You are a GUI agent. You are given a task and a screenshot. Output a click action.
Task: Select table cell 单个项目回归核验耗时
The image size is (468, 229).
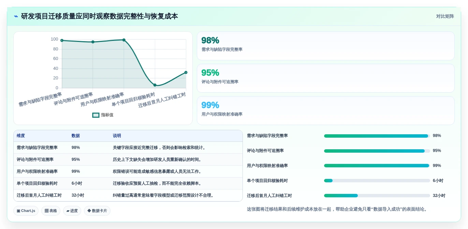coord(37,183)
